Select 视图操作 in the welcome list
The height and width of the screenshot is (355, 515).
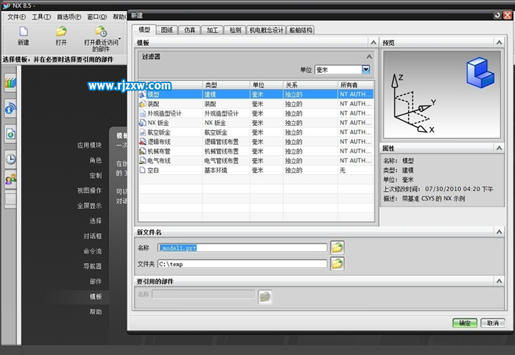point(89,190)
